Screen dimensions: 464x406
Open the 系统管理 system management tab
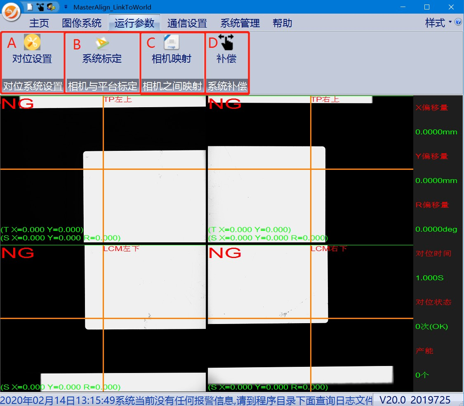pos(240,23)
